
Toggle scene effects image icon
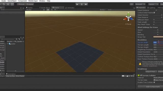click(55, 10)
